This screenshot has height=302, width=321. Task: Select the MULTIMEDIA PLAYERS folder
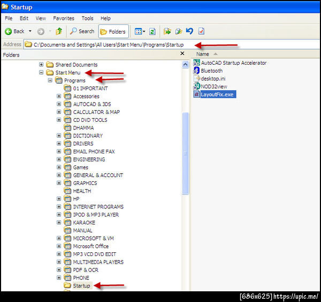pos(94,262)
